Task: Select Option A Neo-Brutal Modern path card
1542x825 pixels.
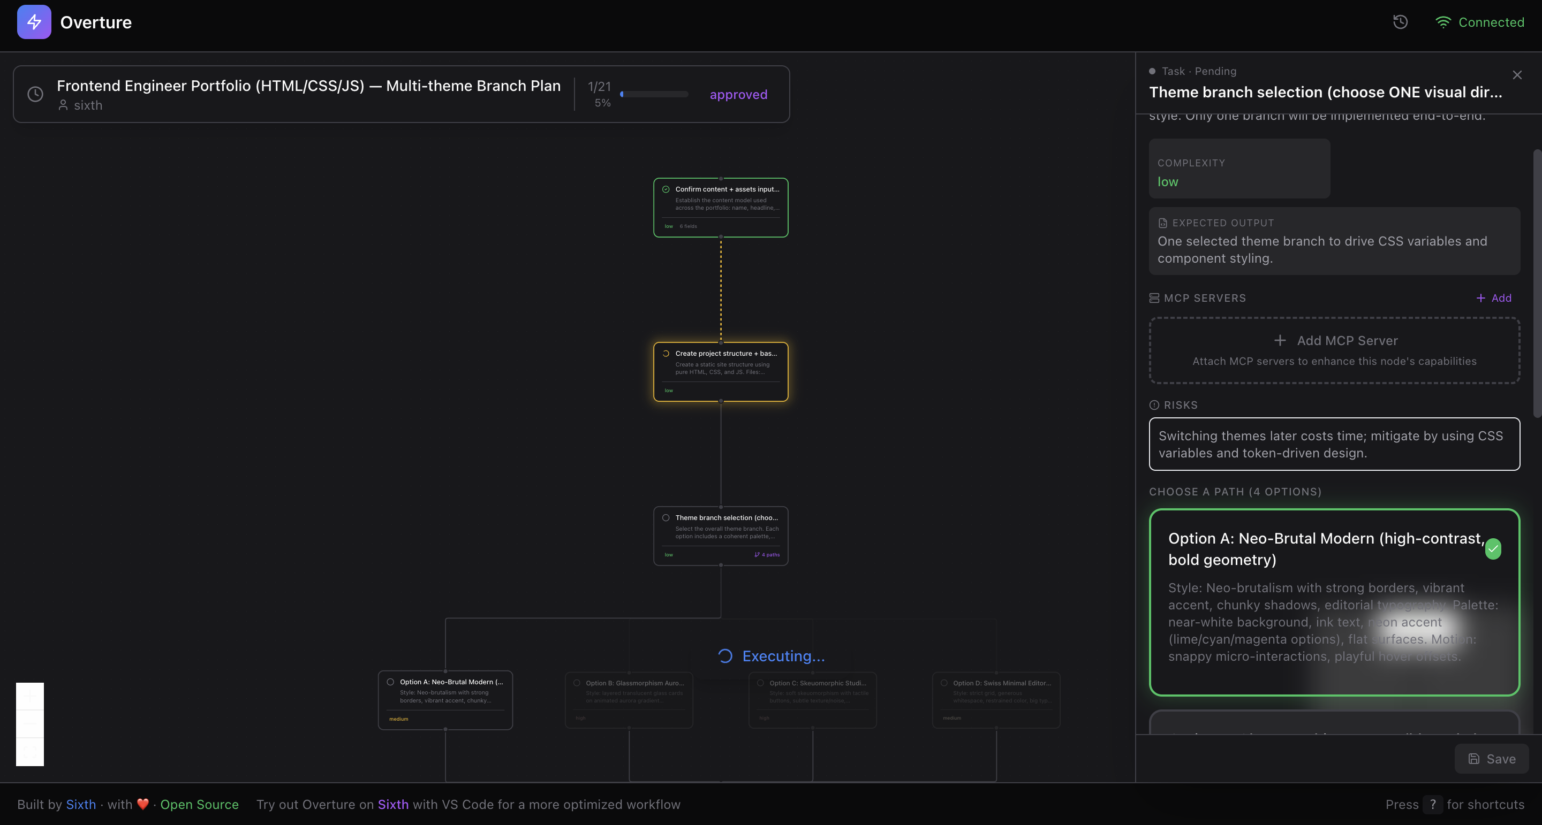Action: [x=1334, y=602]
